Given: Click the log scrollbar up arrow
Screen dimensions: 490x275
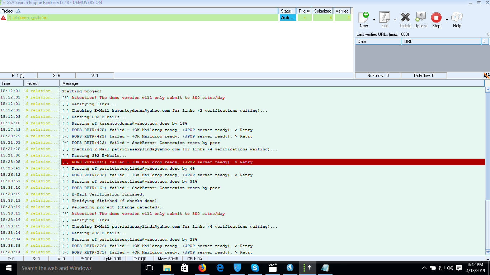Looking at the screenshot, I should coord(487,90).
